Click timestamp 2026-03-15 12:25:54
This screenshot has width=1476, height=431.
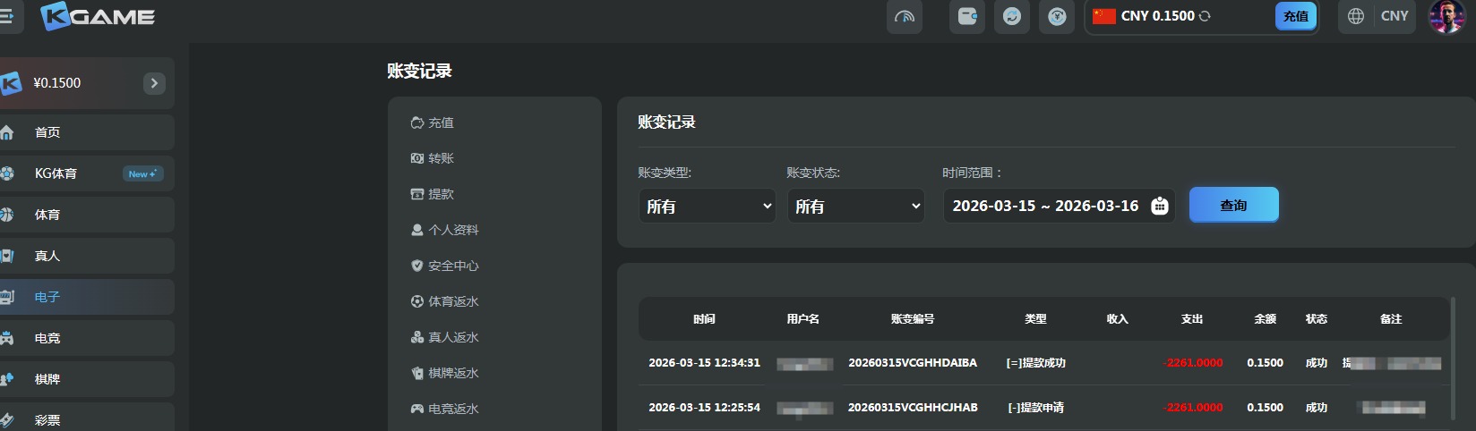click(704, 408)
